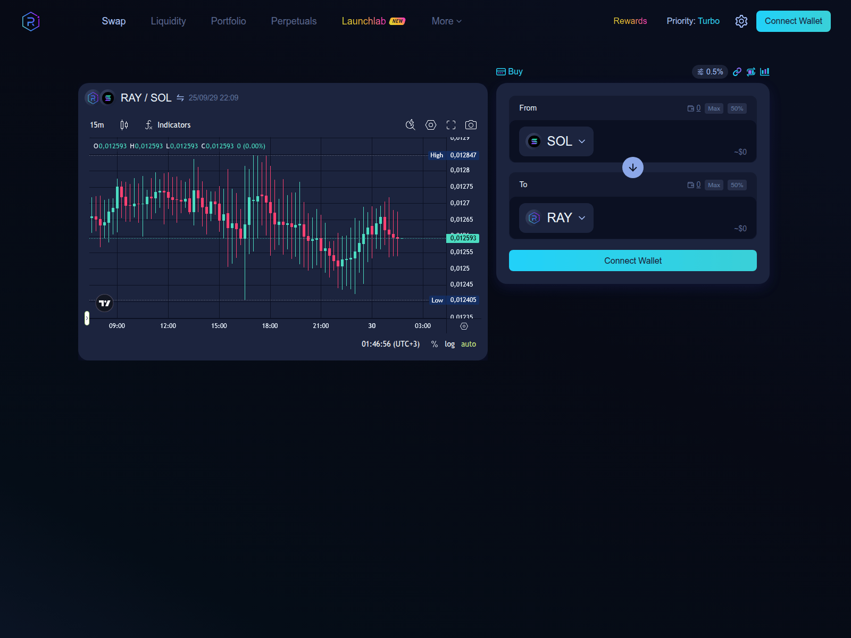Expand the More navigation menu
This screenshot has height=638, width=851.
pyautogui.click(x=446, y=21)
